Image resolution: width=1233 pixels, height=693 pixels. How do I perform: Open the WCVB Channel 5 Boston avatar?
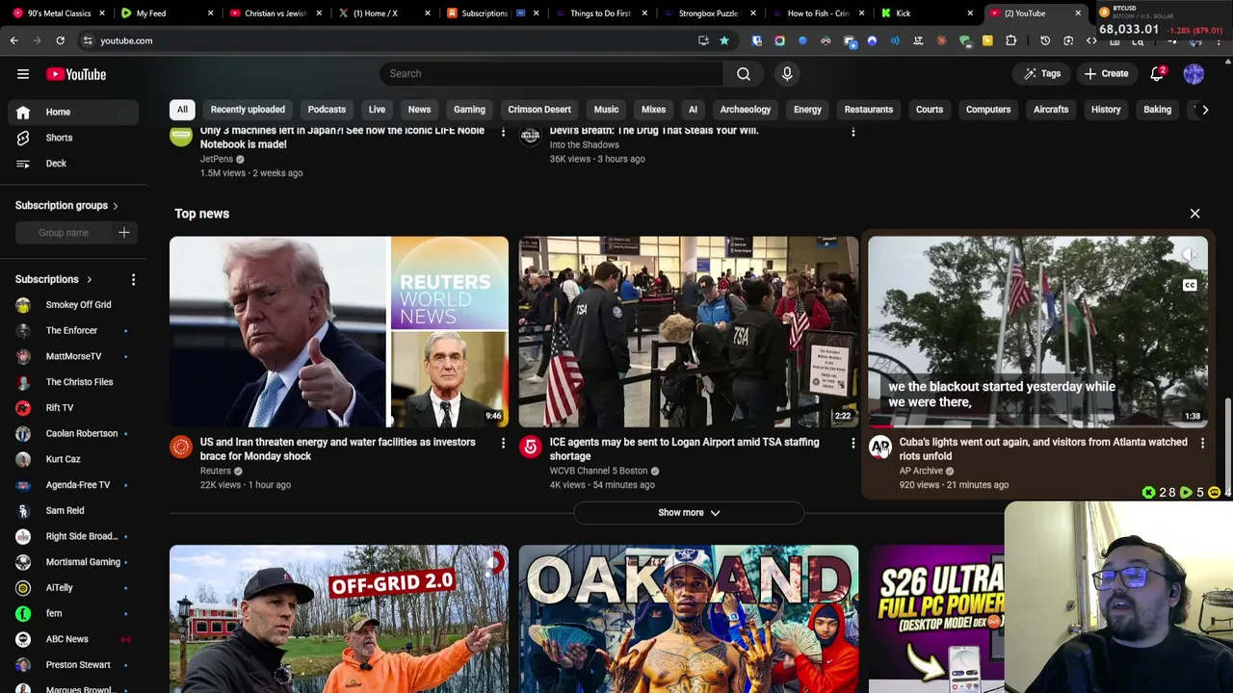click(531, 447)
